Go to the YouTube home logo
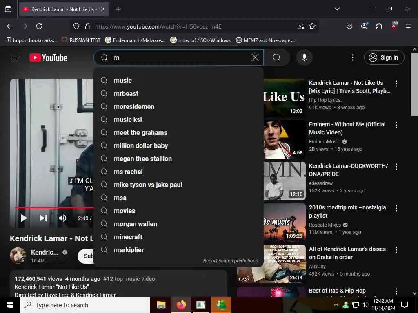The width and height of the screenshot is (418, 313). (48, 58)
